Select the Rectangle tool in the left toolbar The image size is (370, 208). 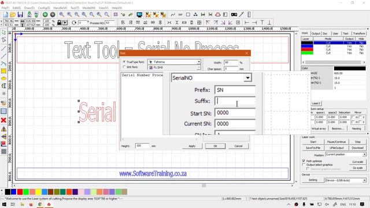pos(3,71)
